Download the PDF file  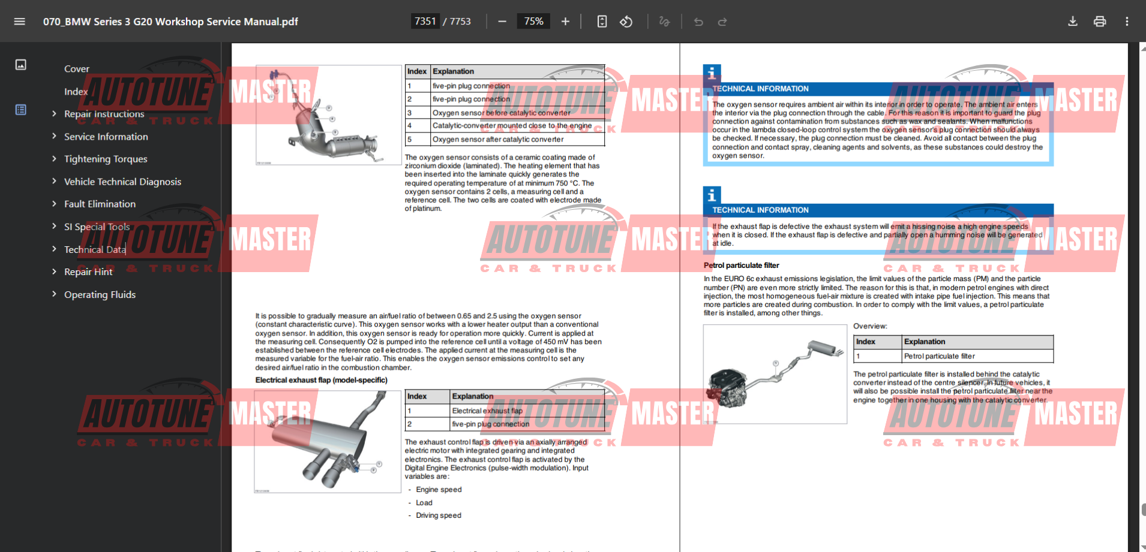[1073, 22]
